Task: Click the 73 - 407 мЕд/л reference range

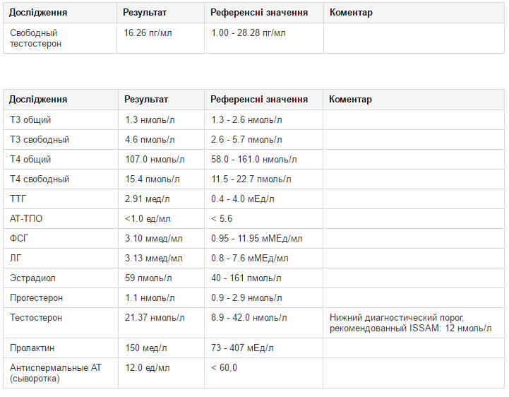Action: coord(243,348)
